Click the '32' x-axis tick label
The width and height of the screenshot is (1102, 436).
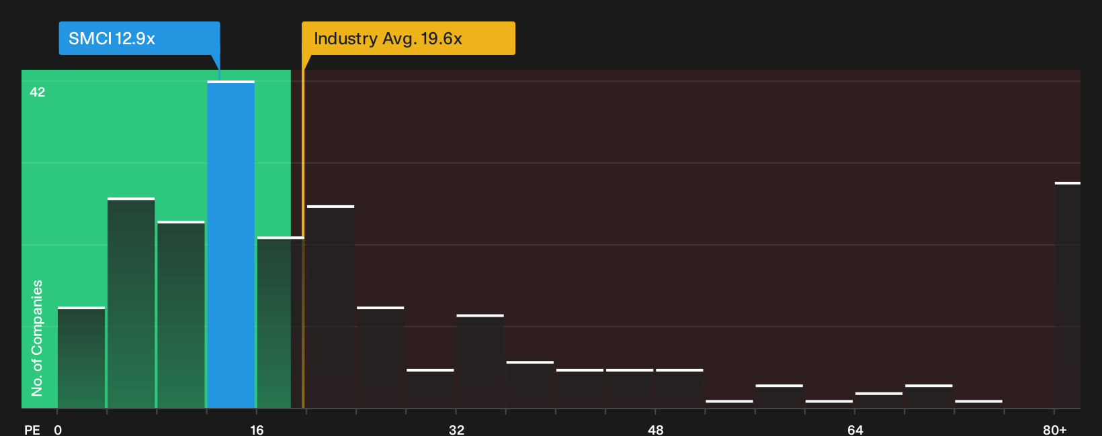tap(456, 429)
